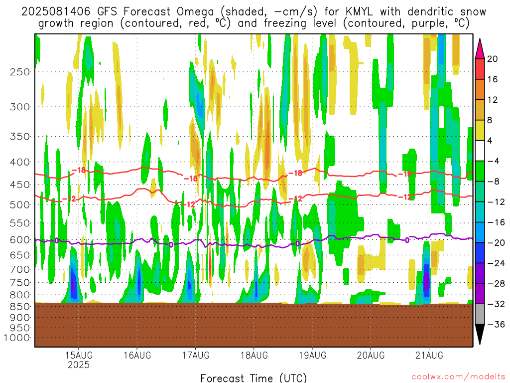
Task: Click the 16AUG date label
Action: coord(137,355)
